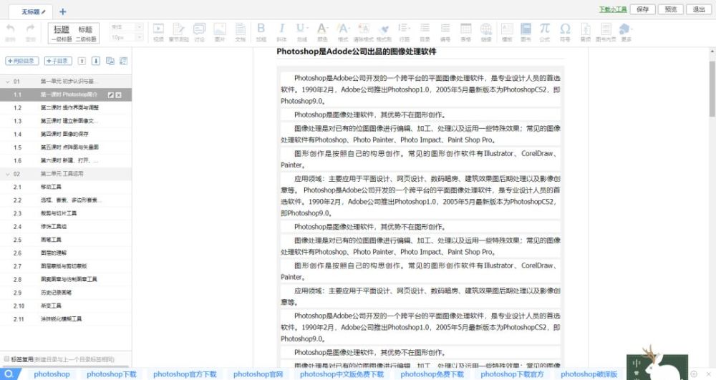
Task: Click the underline U icon
Action: pyautogui.click(x=301, y=29)
